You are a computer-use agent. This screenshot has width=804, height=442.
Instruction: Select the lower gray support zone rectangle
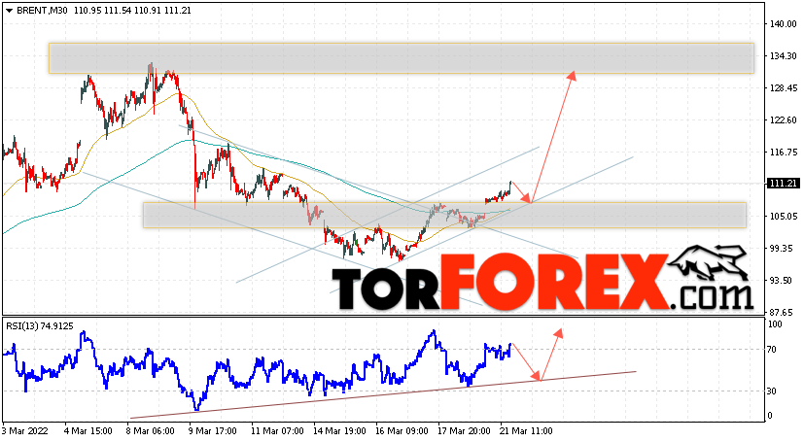click(x=444, y=215)
